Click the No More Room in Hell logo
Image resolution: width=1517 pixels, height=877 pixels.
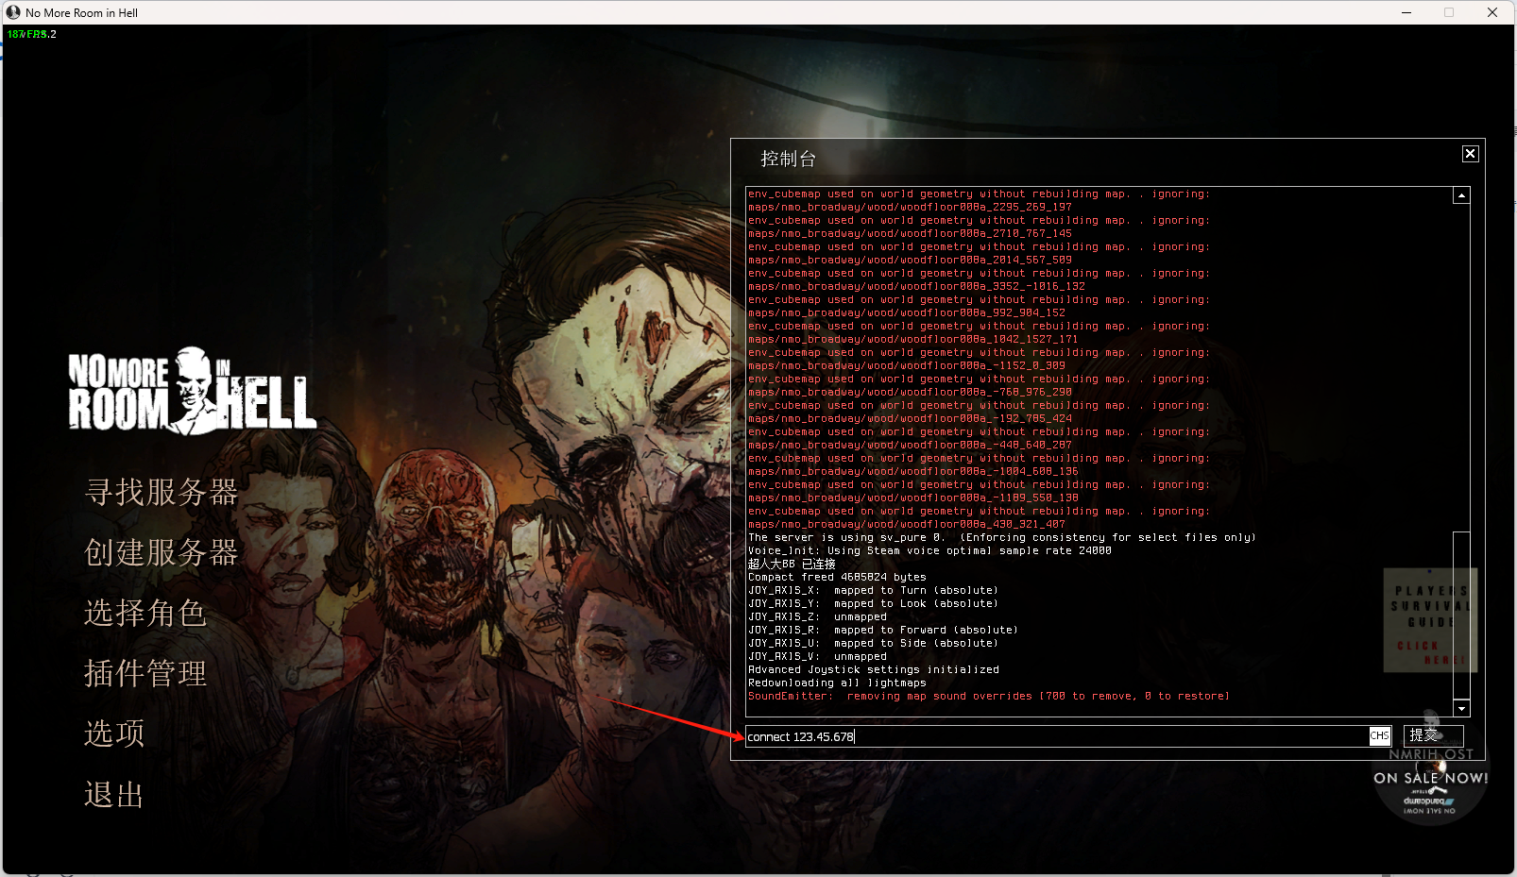(192, 391)
